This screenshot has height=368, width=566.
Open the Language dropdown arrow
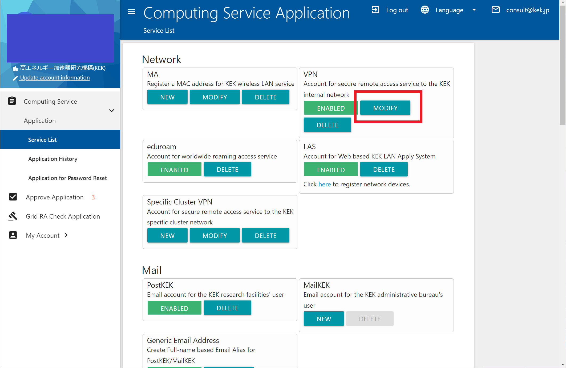[474, 10]
